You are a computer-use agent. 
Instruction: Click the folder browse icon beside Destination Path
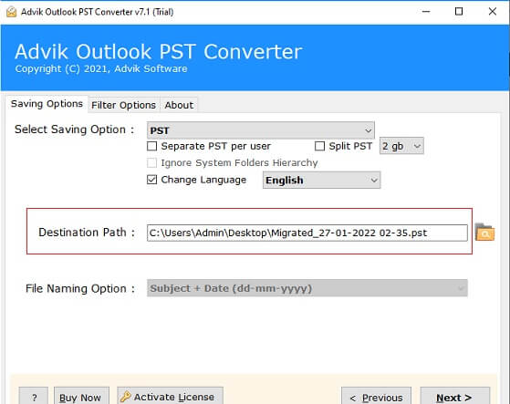click(x=484, y=232)
